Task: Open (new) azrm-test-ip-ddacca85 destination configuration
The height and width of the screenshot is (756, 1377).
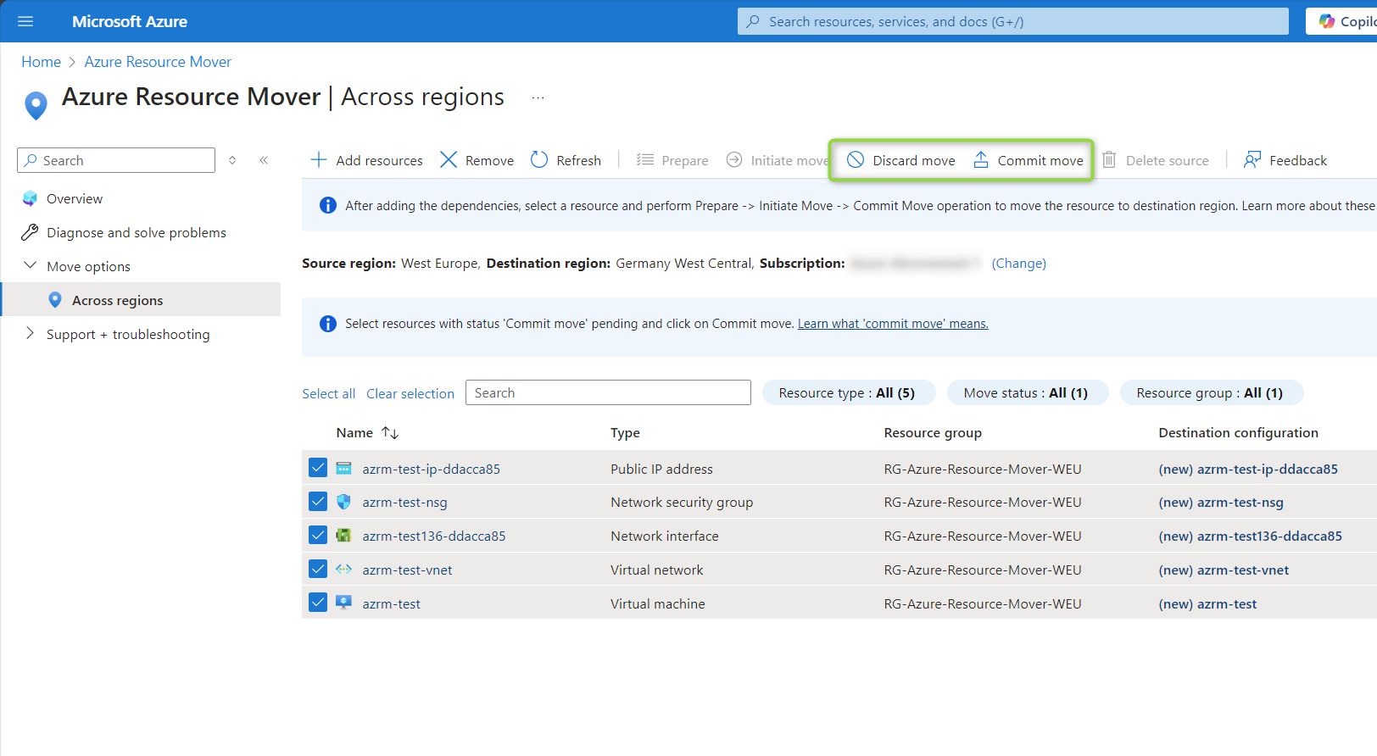Action: (1248, 469)
